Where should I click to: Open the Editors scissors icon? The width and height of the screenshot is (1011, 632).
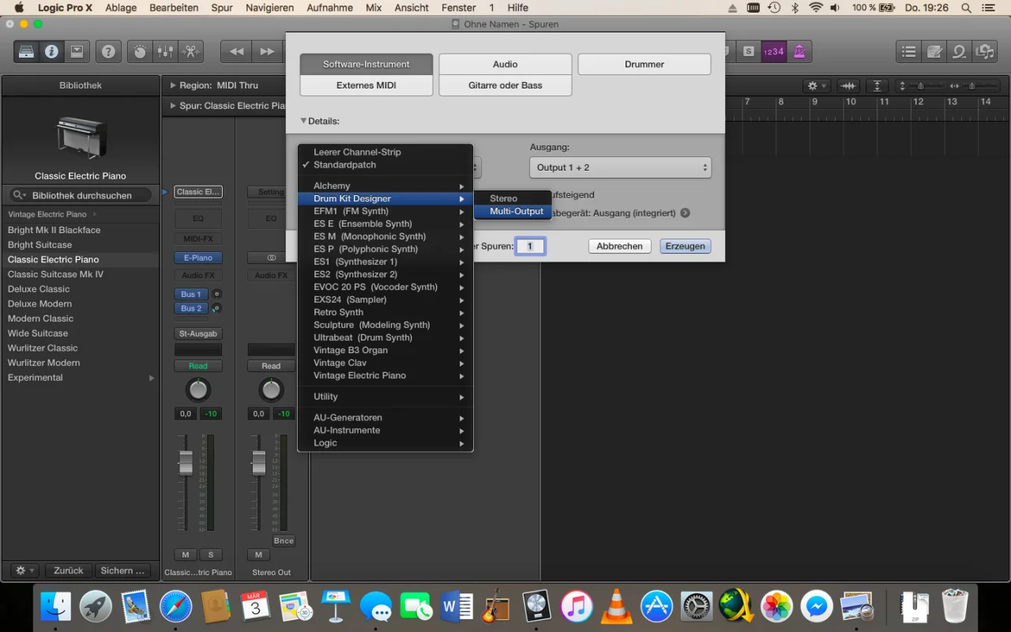click(190, 51)
